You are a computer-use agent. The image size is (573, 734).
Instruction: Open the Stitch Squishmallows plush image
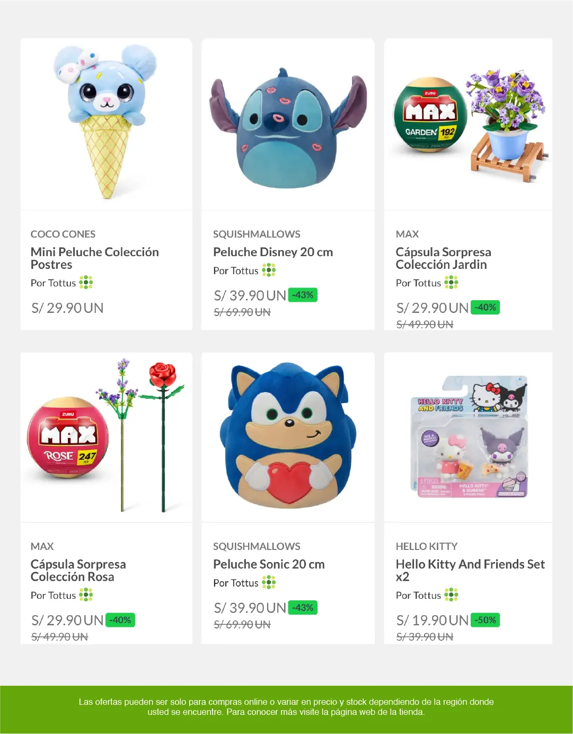click(288, 127)
